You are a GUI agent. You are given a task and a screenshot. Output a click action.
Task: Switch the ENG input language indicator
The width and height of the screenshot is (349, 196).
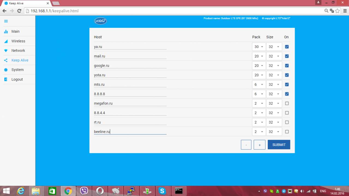tap(323, 191)
